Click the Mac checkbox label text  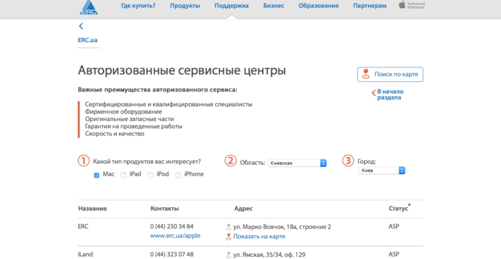[x=109, y=174]
